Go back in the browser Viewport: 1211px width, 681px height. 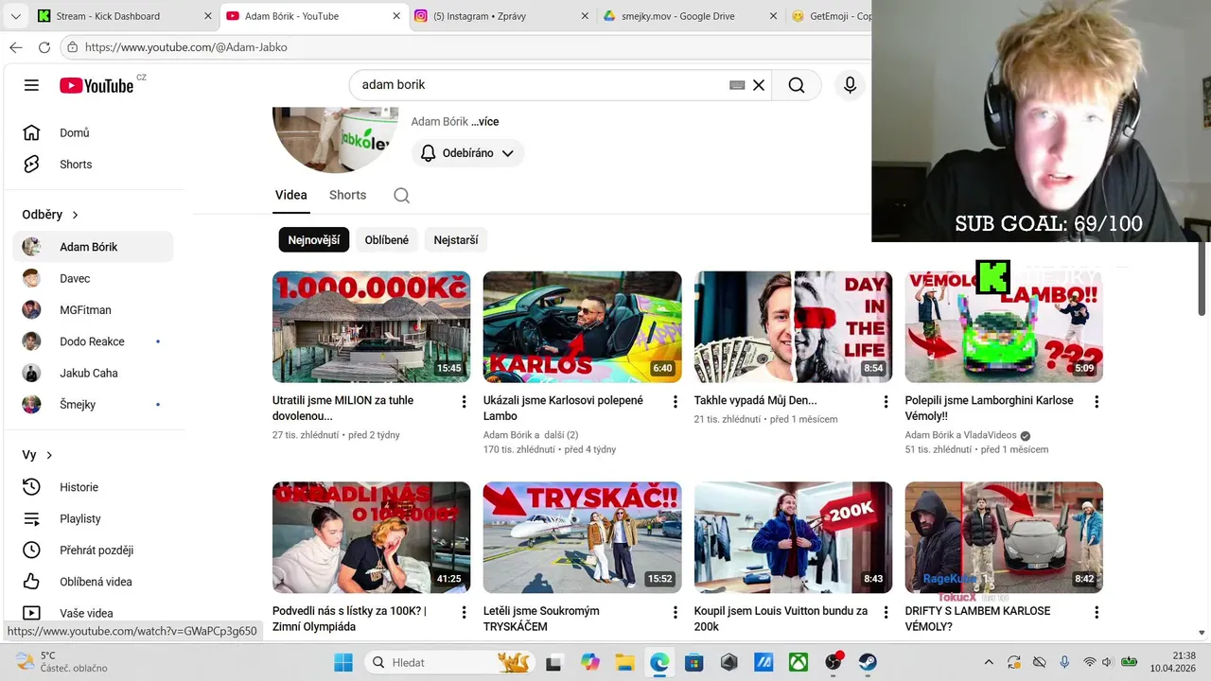pos(16,47)
